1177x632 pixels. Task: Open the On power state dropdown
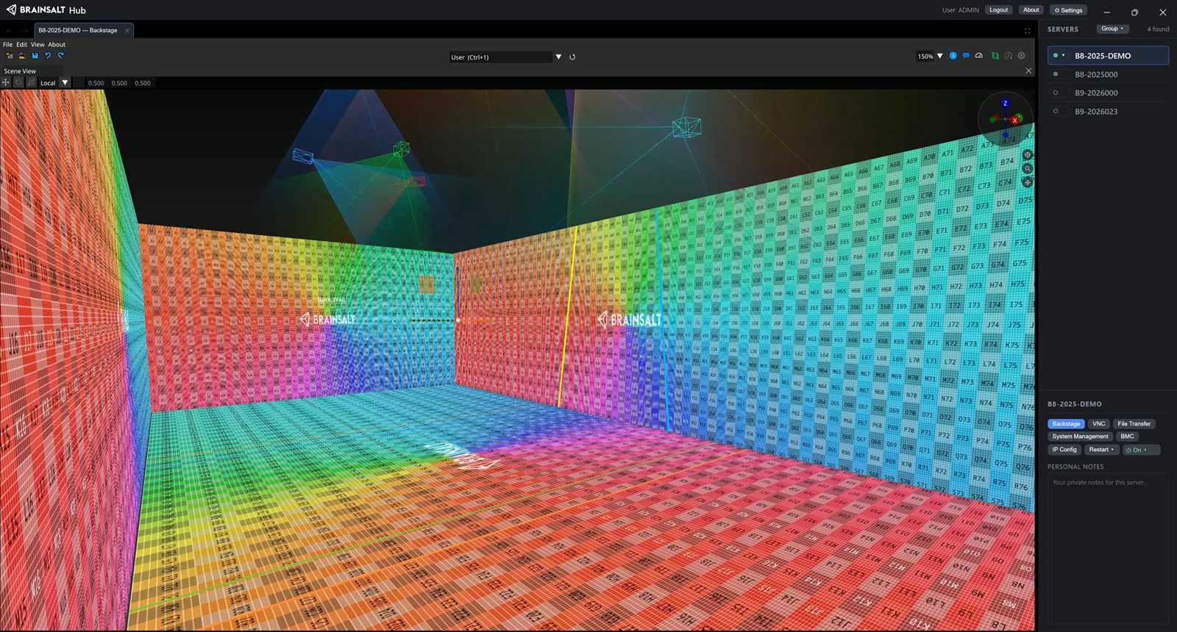(1140, 449)
